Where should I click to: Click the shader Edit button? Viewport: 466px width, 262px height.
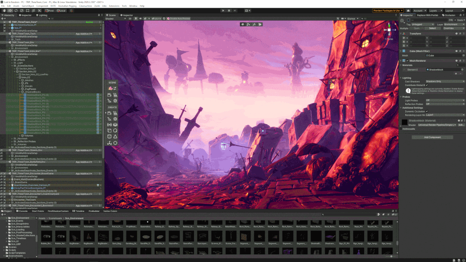[461, 125]
